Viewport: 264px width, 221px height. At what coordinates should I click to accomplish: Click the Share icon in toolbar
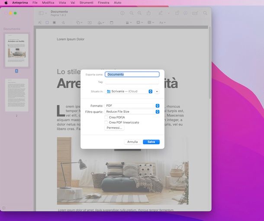point(148,13)
